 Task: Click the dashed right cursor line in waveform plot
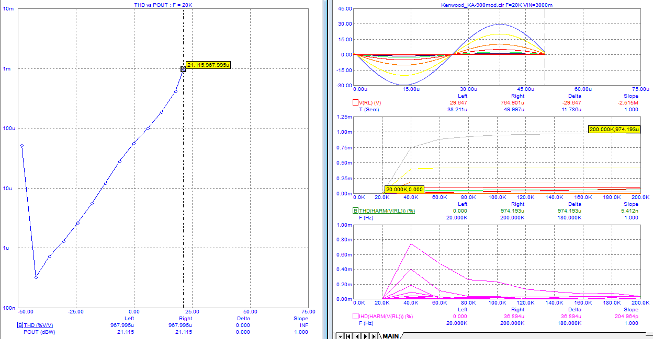[545, 47]
